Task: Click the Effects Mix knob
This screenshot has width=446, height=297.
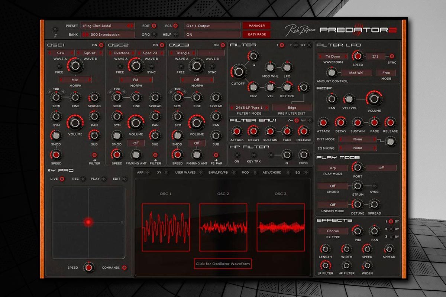Action: pyautogui.click(x=358, y=231)
